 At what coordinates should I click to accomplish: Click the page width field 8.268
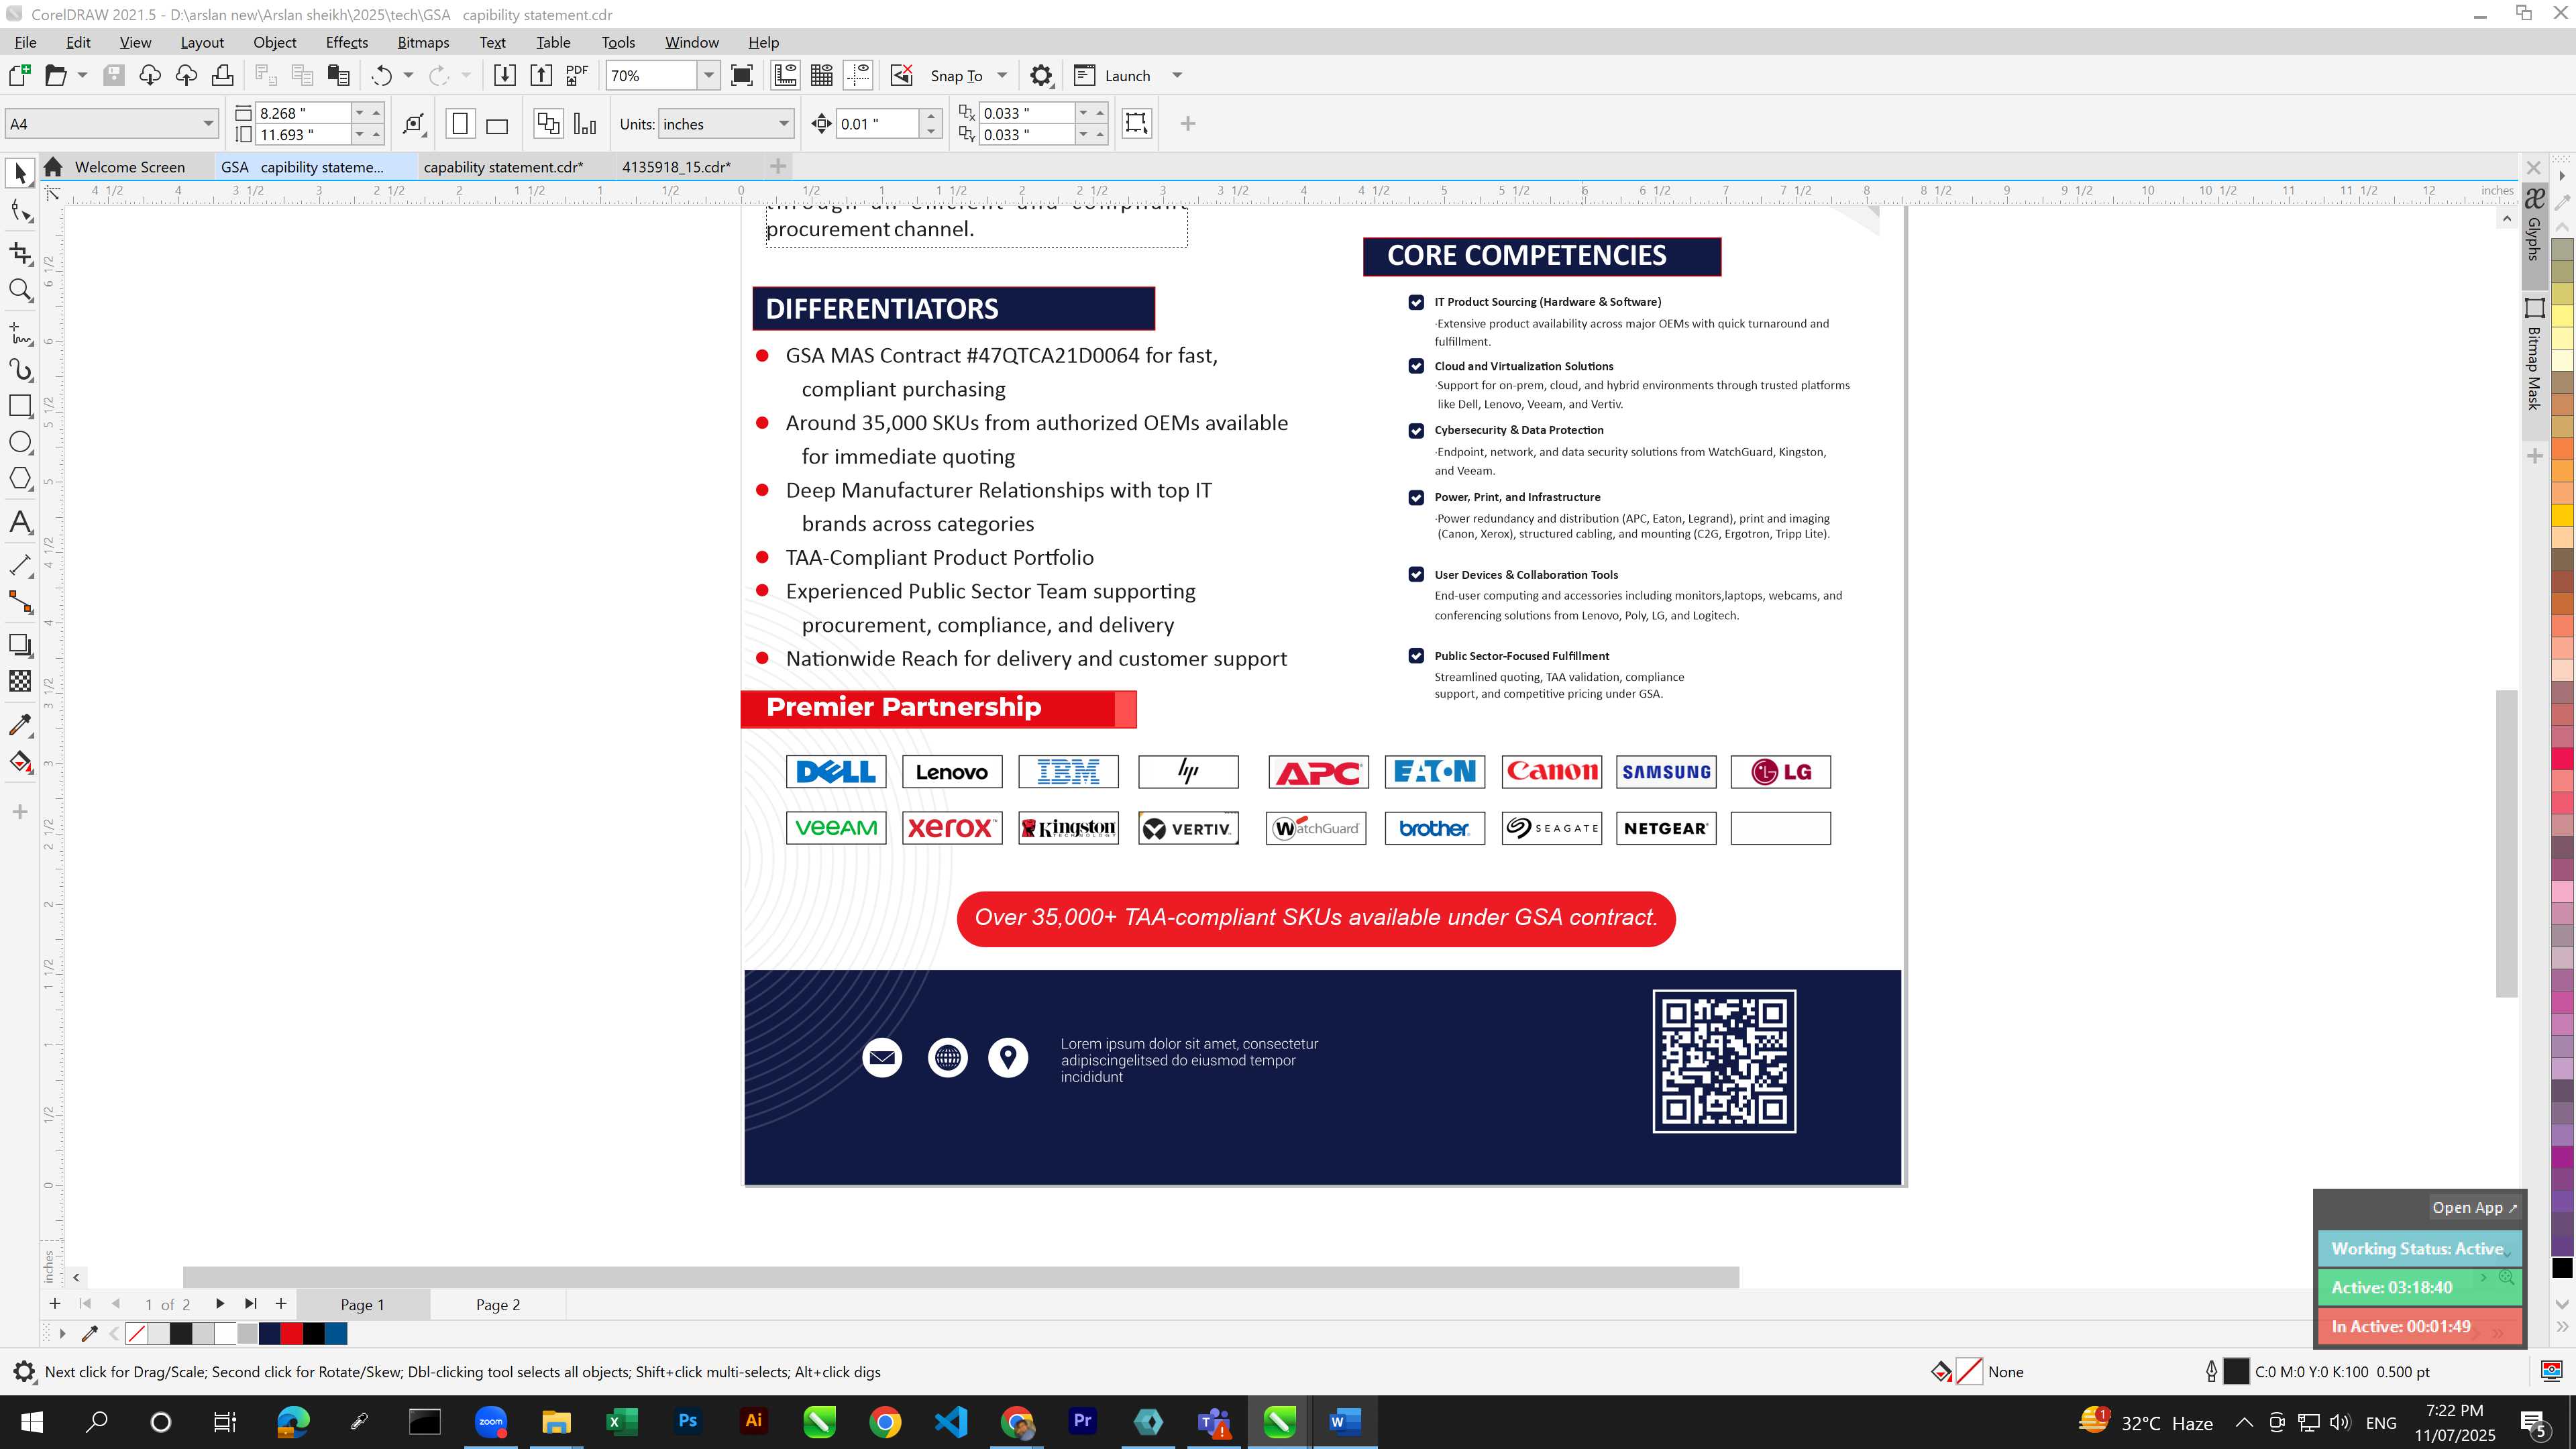point(302,113)
